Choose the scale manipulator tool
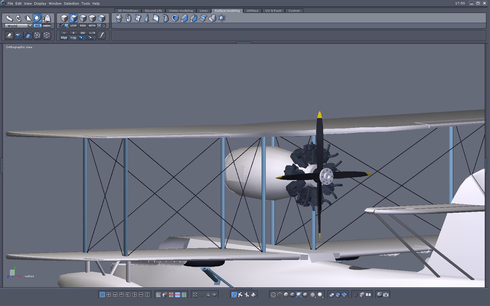The width and height of the screenshot is (490, 306). [x=28, y=18]
